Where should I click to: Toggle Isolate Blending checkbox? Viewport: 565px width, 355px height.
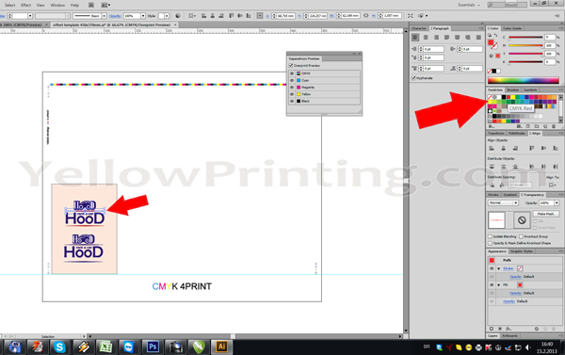490,236
